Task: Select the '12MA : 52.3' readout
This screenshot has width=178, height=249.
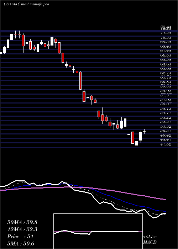Action: tap(22, 229)
